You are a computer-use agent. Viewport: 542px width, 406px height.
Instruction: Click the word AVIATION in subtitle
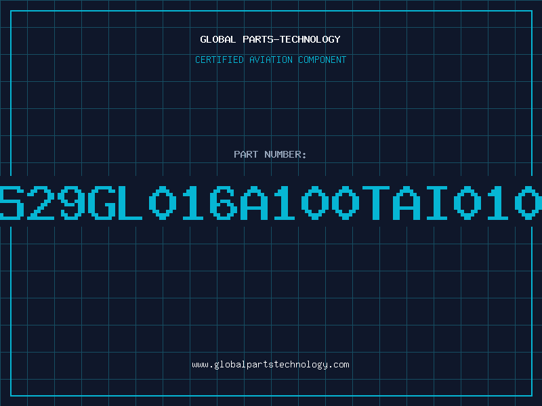(x=271, y=60)
